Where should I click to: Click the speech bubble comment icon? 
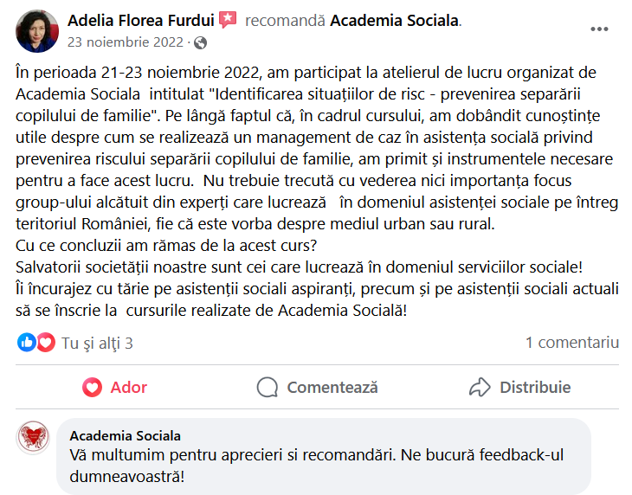click(268, 387)
